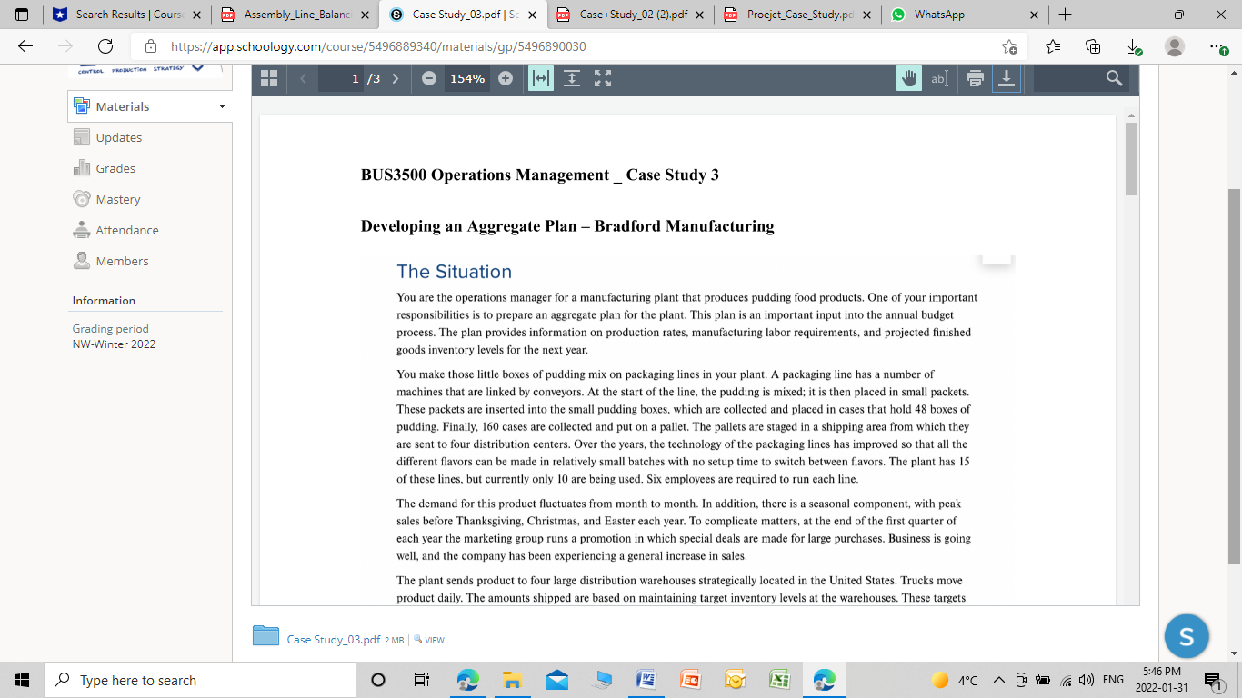Go to the next PDF page with the chevron
The height and width of the screenshot is (698, 1242).
click(x=395, y=78)
